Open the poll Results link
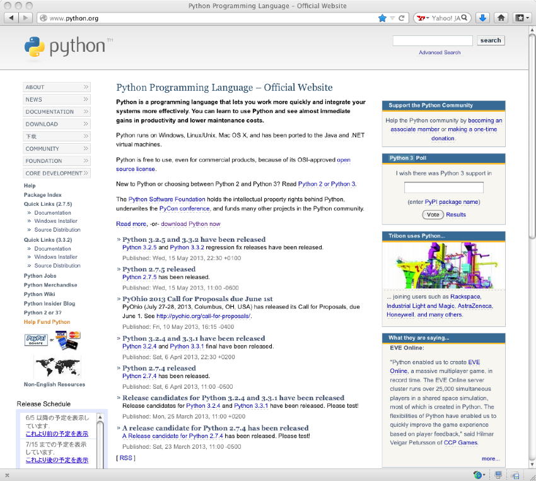The image size is (536, 481). (456, 215)
